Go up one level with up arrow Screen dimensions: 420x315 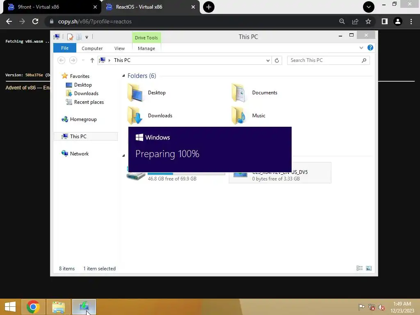[92, 60]
